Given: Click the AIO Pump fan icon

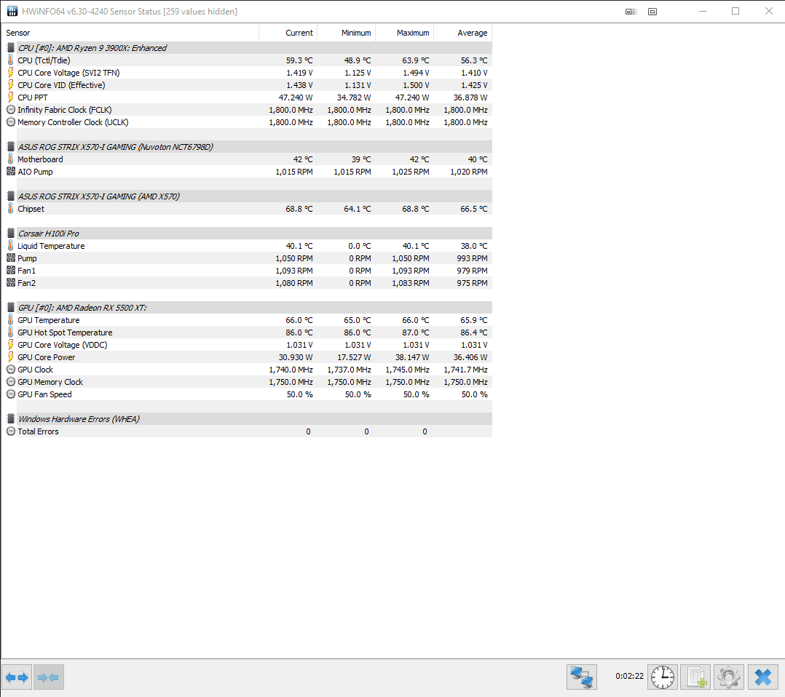Looking at the screenshot, I should (x=10, y=171).
